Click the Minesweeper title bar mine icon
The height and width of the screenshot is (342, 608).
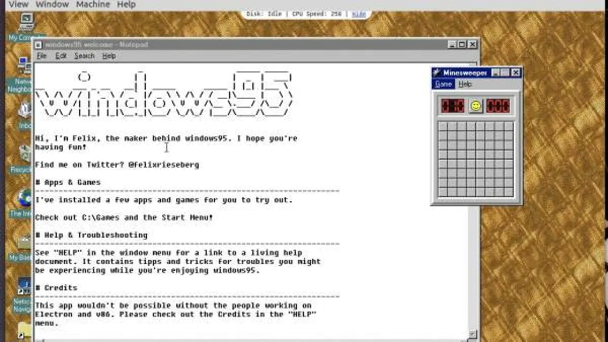point(437,73)
